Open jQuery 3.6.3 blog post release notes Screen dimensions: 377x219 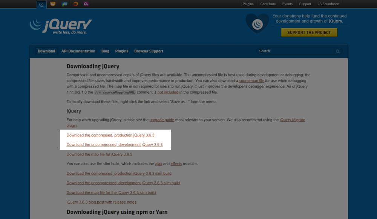(x=101, y=202)
